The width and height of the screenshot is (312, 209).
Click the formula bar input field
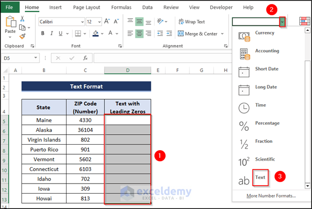(162, 58)
